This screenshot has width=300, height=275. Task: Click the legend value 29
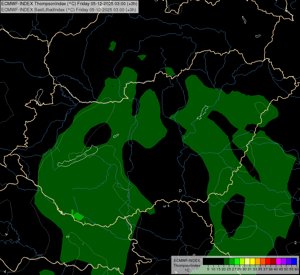click(x=239, y=269)
